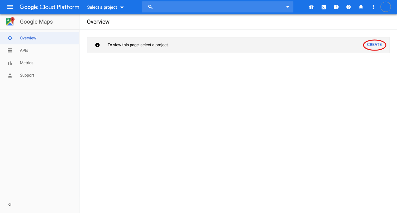Open the three-dot more options menu
Image resolution: width=397 pixels, height=213 pixels.
(x=373, y=7)
